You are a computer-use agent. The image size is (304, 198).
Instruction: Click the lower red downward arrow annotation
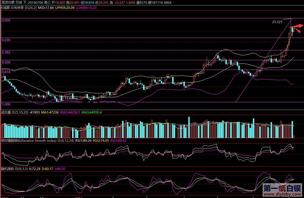[x=298, y=31]
